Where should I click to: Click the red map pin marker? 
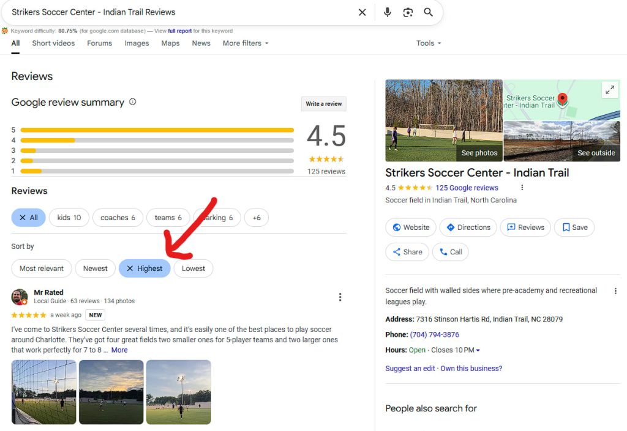(x=562, y=99)
